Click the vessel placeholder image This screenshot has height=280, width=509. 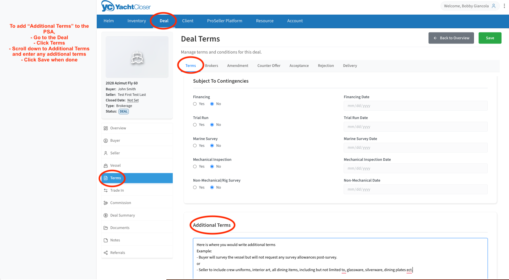[x=137, y=57]
